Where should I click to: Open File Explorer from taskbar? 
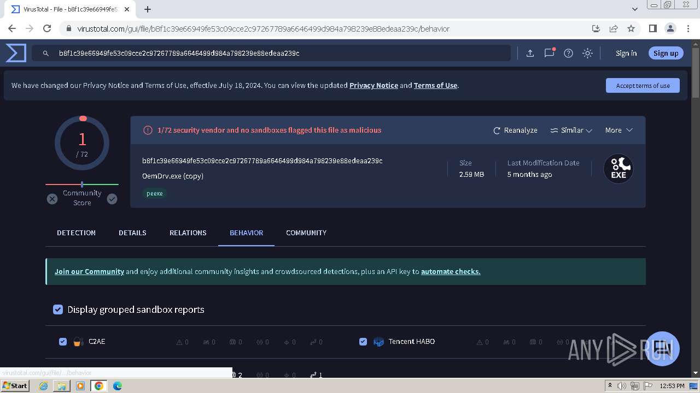pyautogui.click(x=62, y=386)
